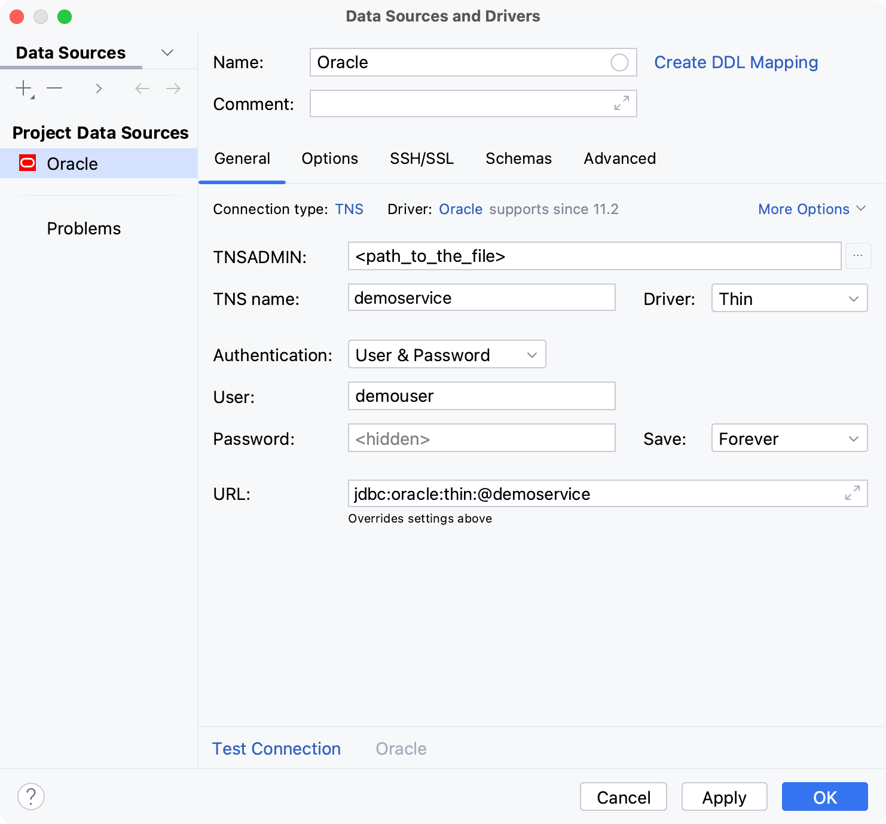Open the SSH/SSL tab
The width and height of the screenshot is (886, 824).
[x=421, y=158]
